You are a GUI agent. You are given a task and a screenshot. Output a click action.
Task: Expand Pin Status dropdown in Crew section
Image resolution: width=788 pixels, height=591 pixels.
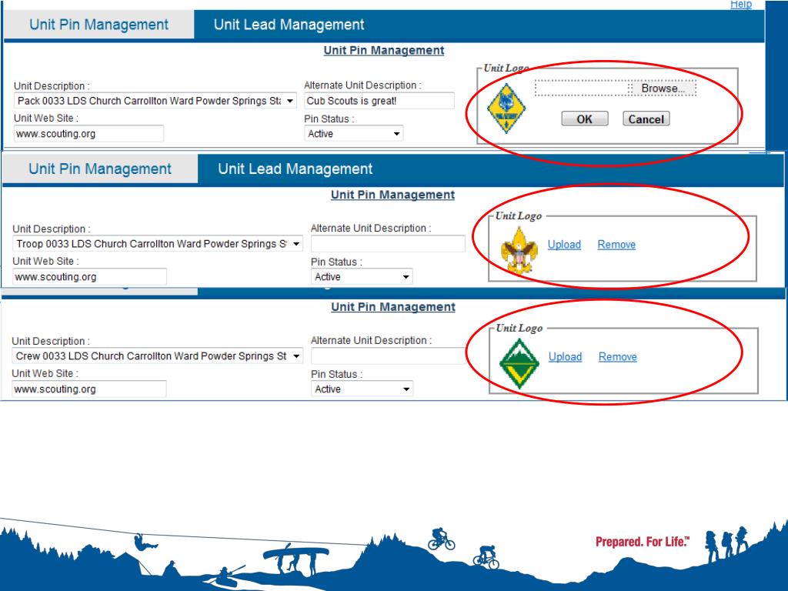tap(362, 389)
